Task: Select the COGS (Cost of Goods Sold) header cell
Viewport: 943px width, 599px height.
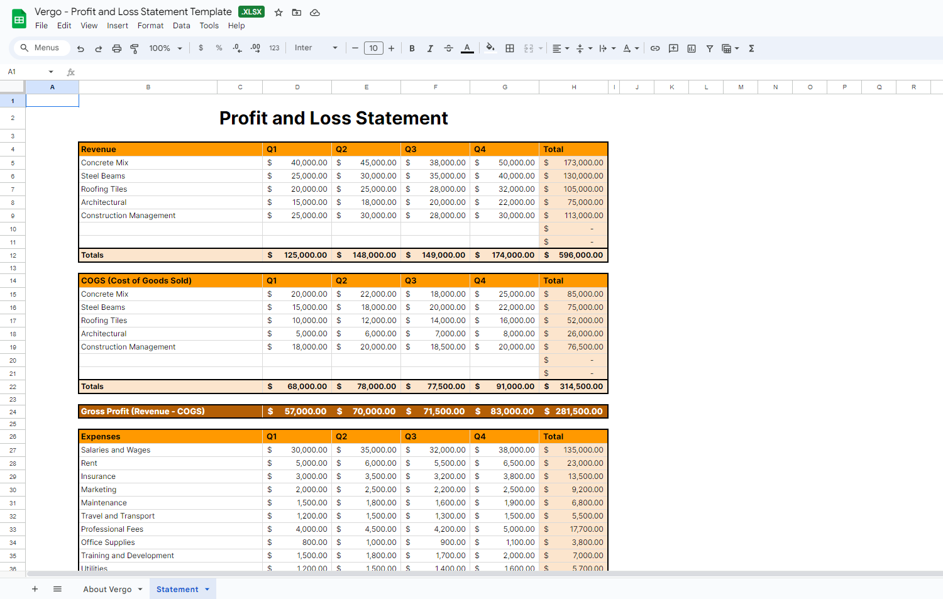Action: tap(170, 281)
